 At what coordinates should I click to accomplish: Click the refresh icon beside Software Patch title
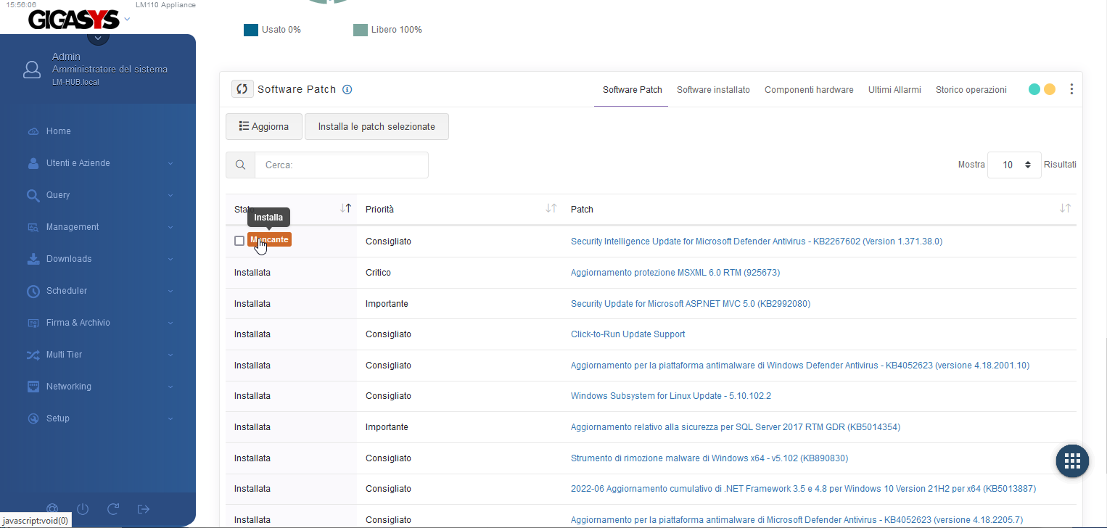[242, 89]
